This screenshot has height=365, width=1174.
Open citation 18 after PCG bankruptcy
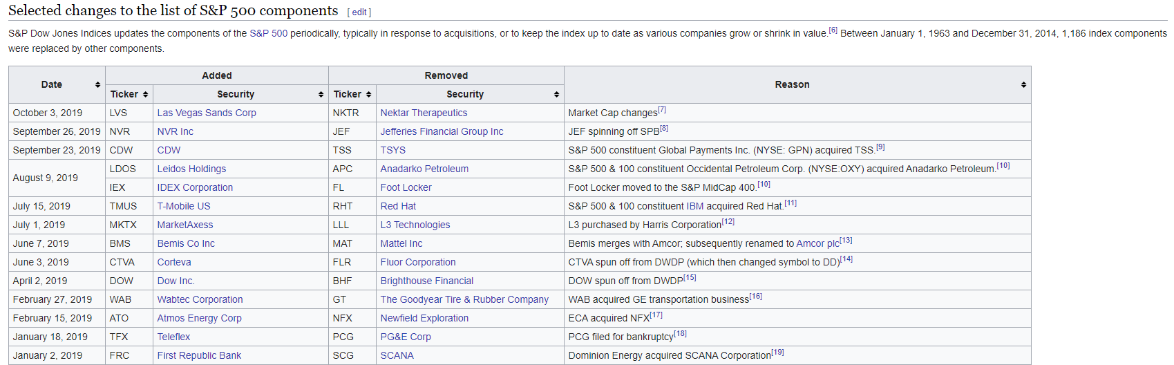pyautogui.click(x=681, y=334)
